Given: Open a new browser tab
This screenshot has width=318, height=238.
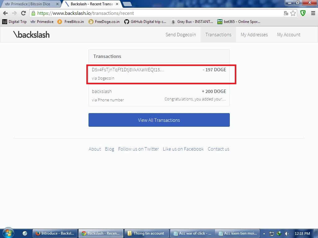Looking at the screenshot, I should click(x=127, y=4).
